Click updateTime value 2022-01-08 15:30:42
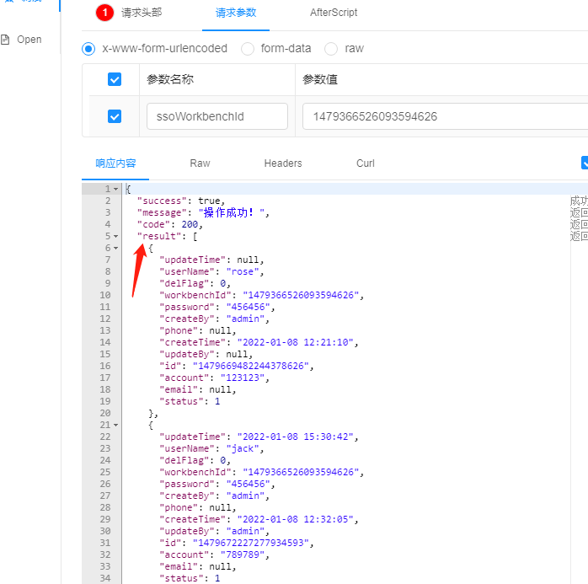The width and height of the screenshot is (588, 584). [x=295, y=437]
